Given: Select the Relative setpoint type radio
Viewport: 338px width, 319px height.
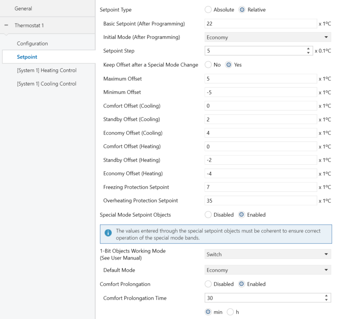Looking at the screenshot, I should (242, 10).
